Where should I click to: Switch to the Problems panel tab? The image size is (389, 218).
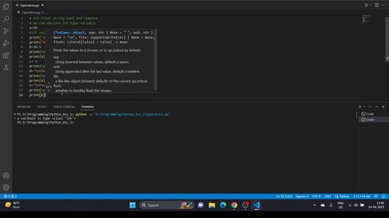pyautogui.click(x=24, y=107)
